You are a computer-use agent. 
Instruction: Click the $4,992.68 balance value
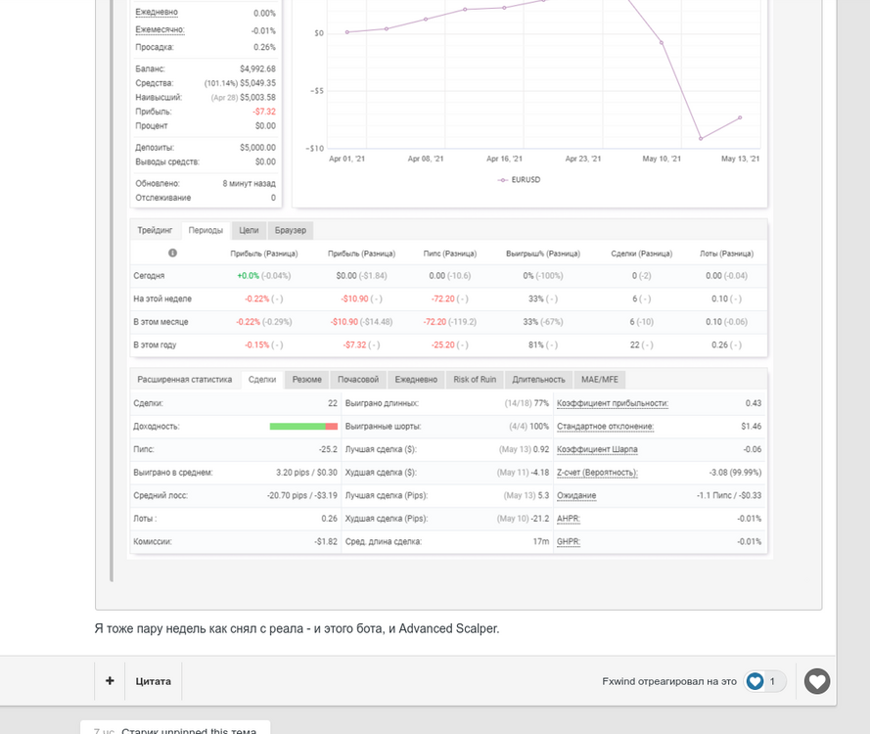click(x=257, y=69)
